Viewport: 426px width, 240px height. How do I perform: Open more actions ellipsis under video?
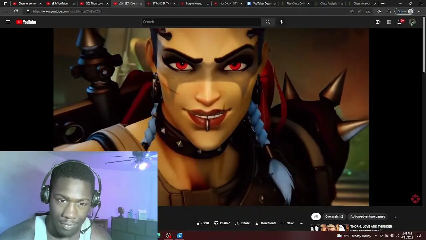[x=302, y=223]
